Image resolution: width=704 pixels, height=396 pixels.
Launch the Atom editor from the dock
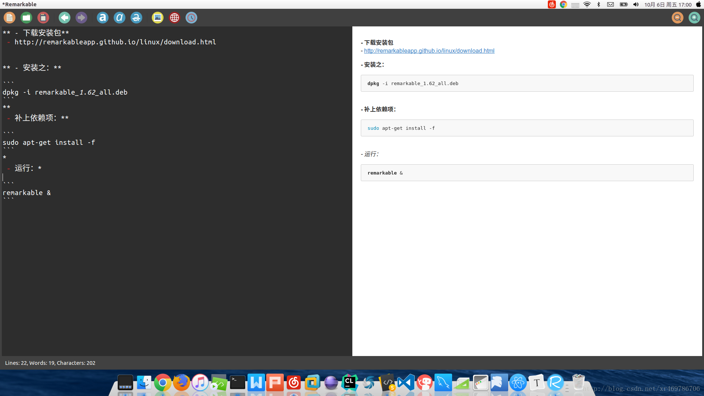(x=518, y=383)
